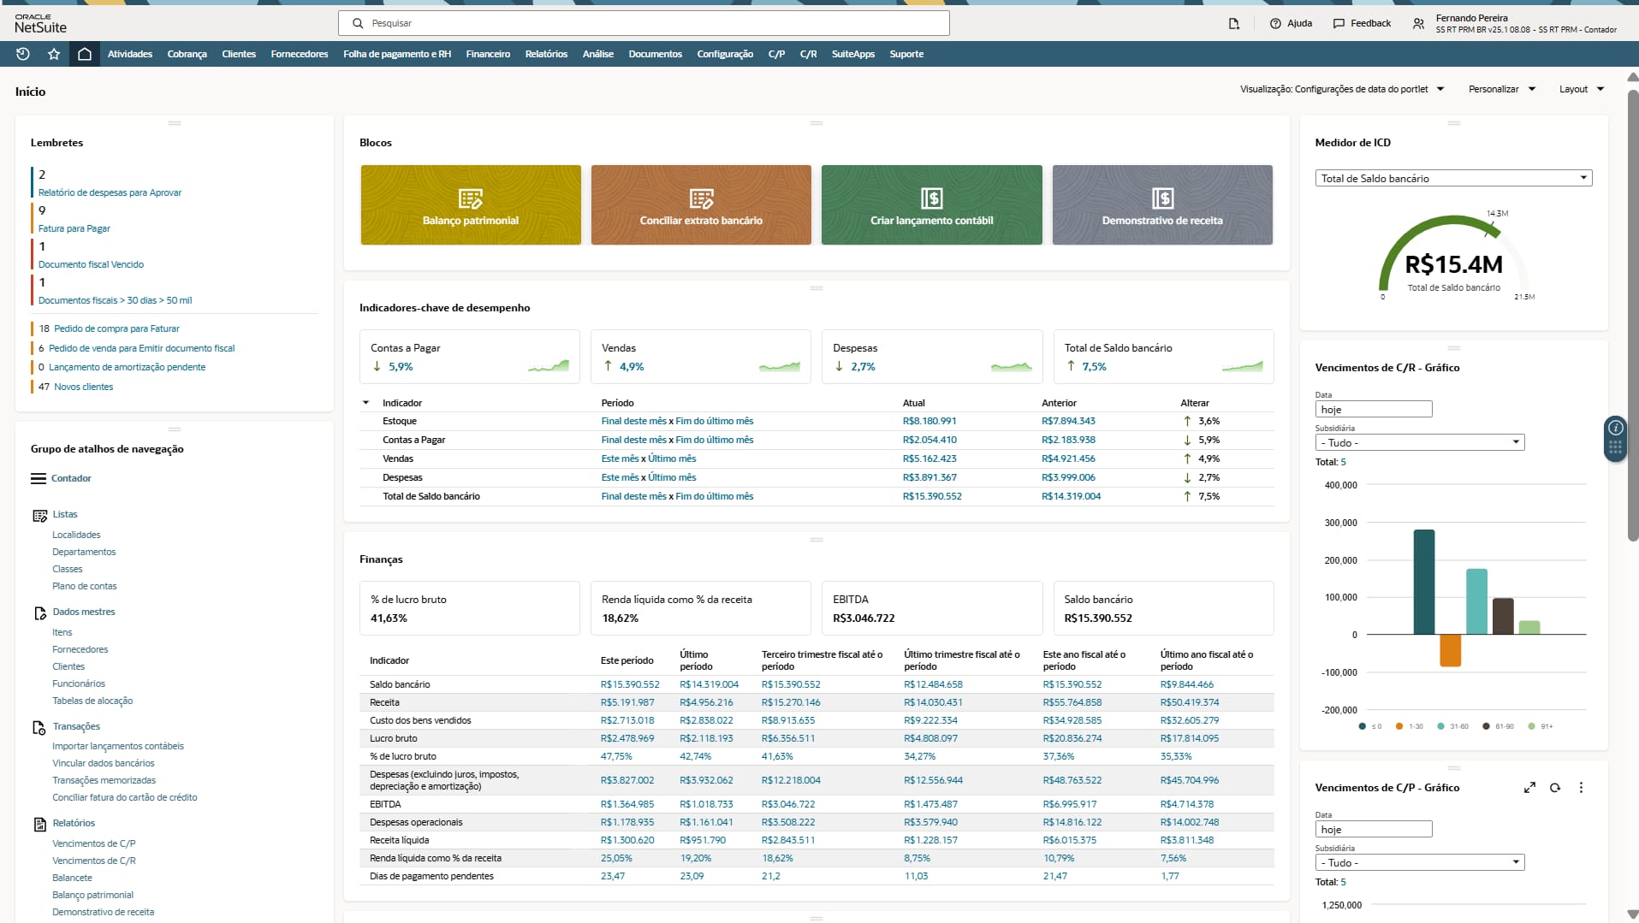This screenshot has width=1639, height=923.
Task: Click Relatório de despesas para Aprovar link
Action: tap(110, 192)
